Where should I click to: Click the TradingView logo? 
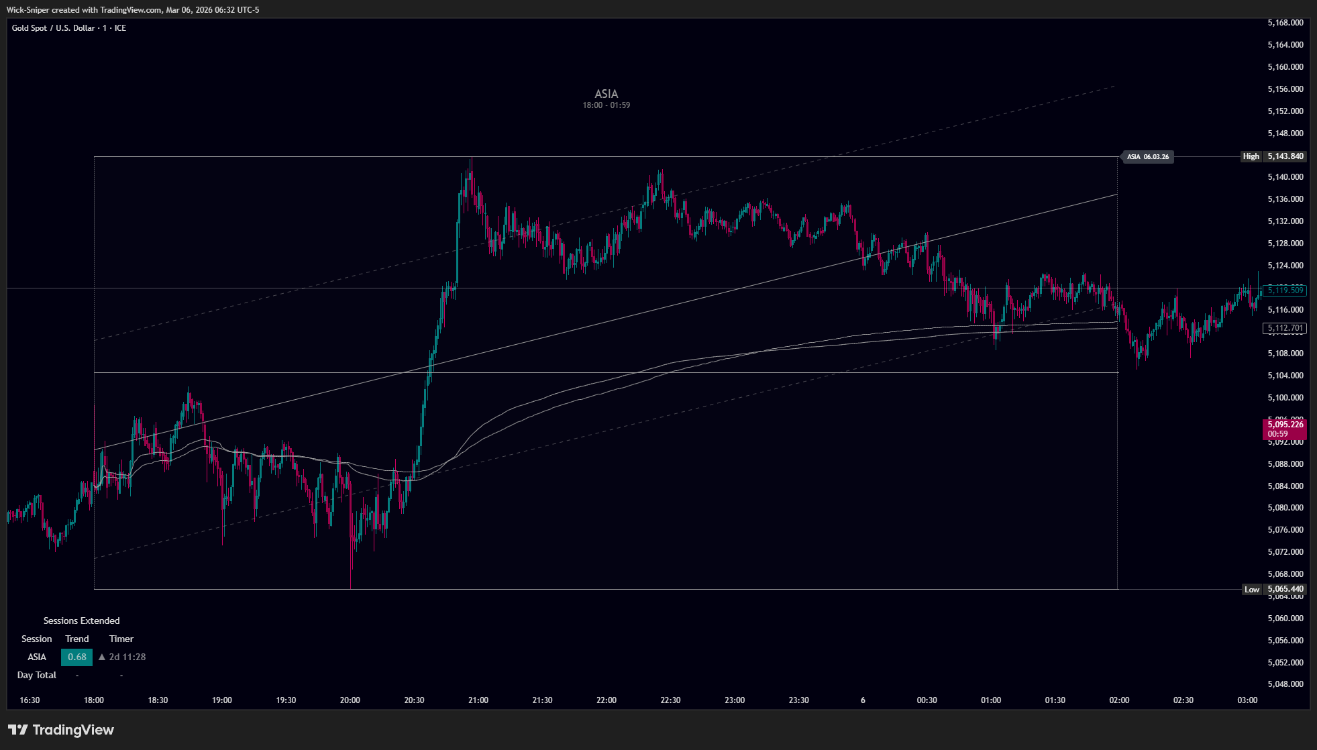(x=61, y=730)
